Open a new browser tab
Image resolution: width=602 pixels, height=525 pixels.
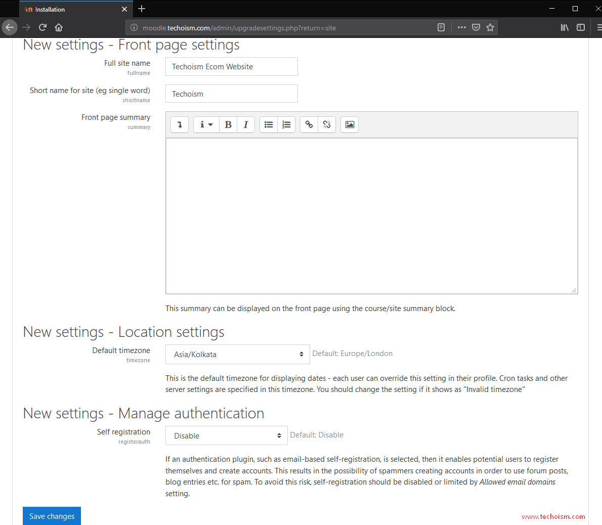(x=142, y=9)
